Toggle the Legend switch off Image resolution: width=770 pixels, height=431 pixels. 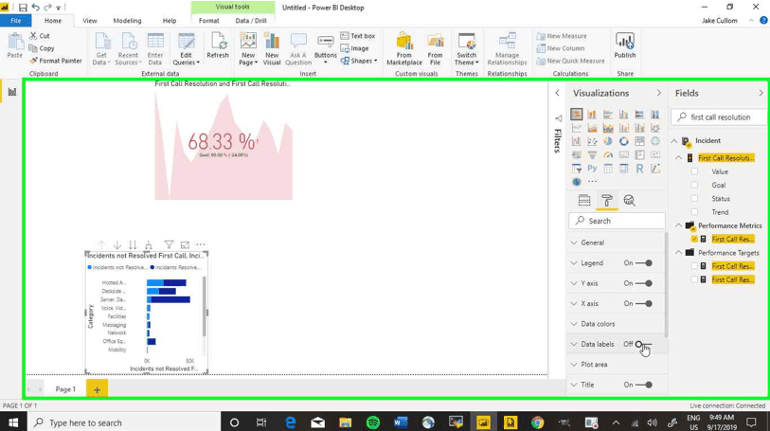[x=643, y=263]
